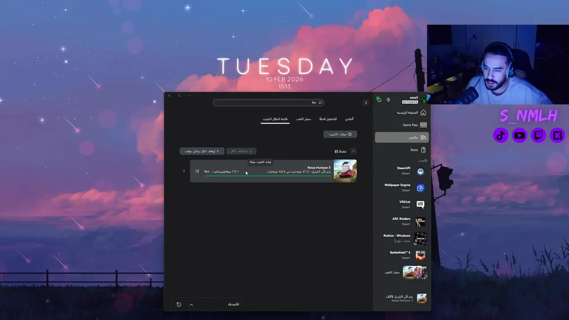569x320 pixels.
Task: Click Resume All (استئناف الكل) button
Action: click(x=241, y=151)
